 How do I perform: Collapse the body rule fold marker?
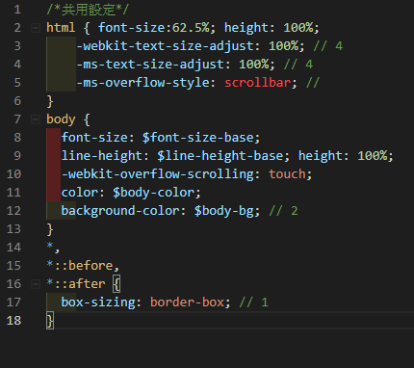pyautogui.click(x=36, y=119)
